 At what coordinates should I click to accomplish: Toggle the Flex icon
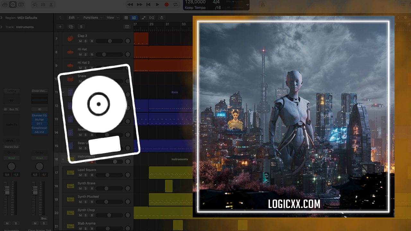tap(152, 18)
